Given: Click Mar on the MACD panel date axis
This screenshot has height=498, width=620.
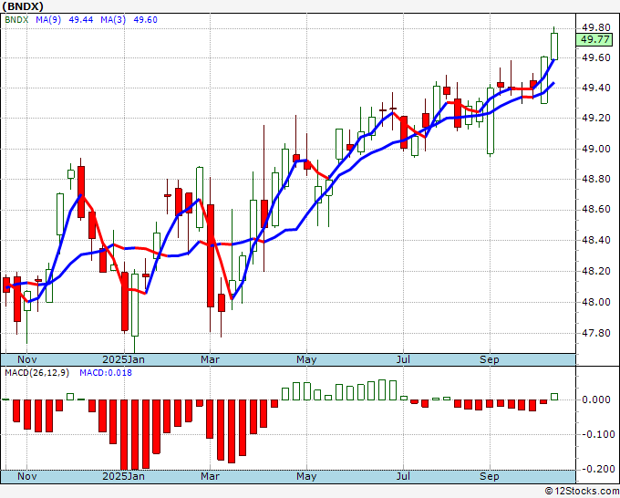Looking at the screenshot, I should [x=210, y=476].
